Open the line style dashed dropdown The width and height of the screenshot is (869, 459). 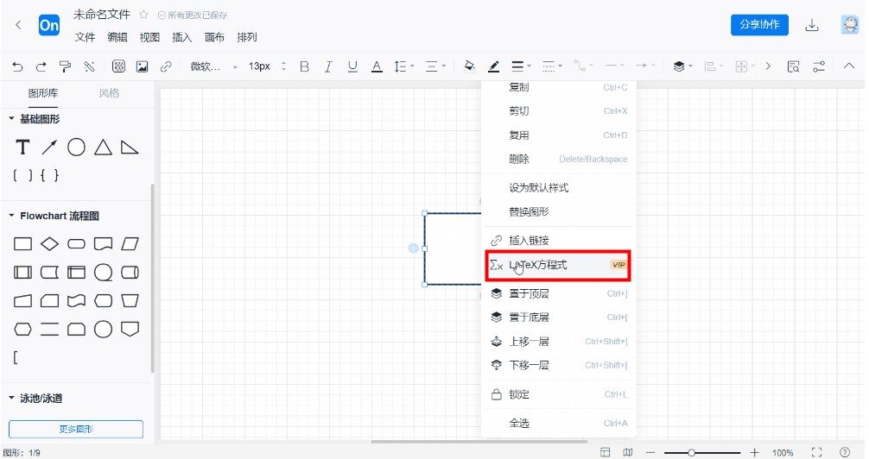pyautogui.click(x=552, y=67)
